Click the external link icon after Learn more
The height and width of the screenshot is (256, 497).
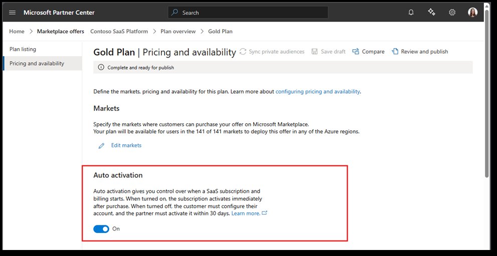265,213
